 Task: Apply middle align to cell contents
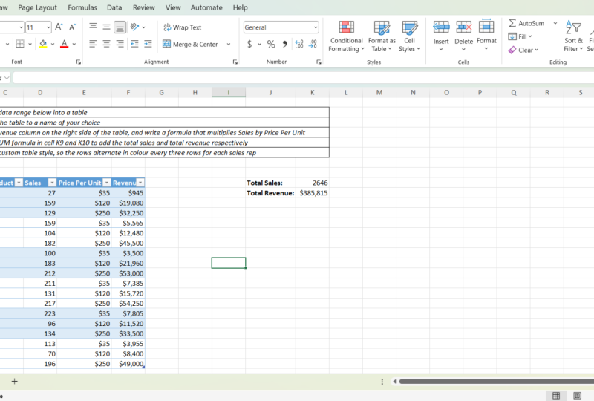tap(106, 27)
